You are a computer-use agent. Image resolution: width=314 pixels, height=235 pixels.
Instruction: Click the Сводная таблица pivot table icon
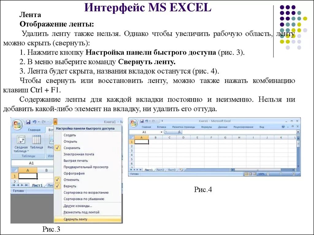click(21, 140)
